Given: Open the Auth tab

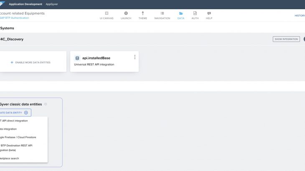Looking at the screenshot, I should [x=195, y=15].
